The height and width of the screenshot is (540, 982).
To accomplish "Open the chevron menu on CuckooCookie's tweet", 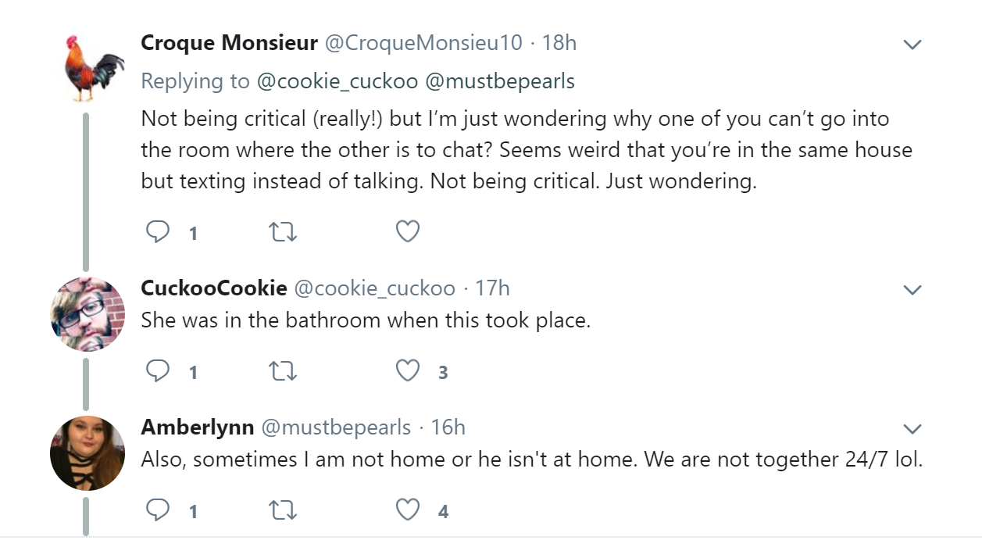I will tap(912, 290).
